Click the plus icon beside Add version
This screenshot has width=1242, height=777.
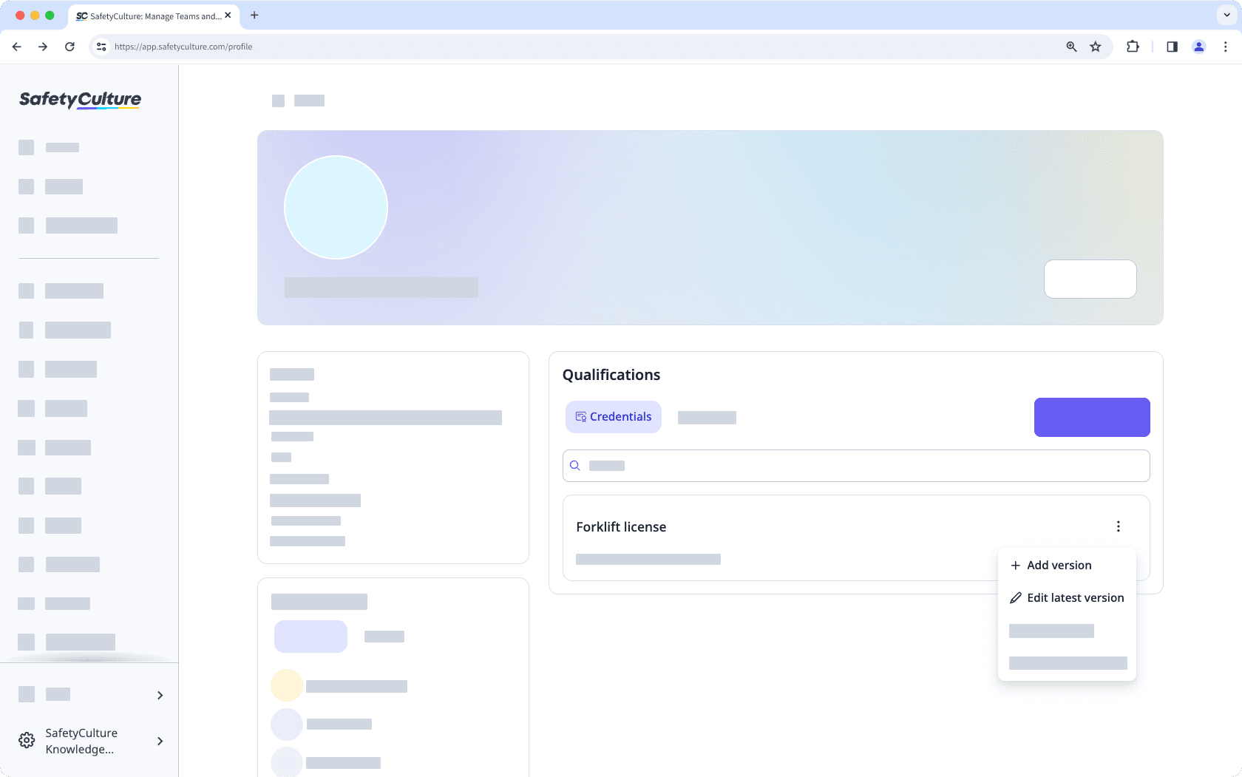tap(1015, 564)
